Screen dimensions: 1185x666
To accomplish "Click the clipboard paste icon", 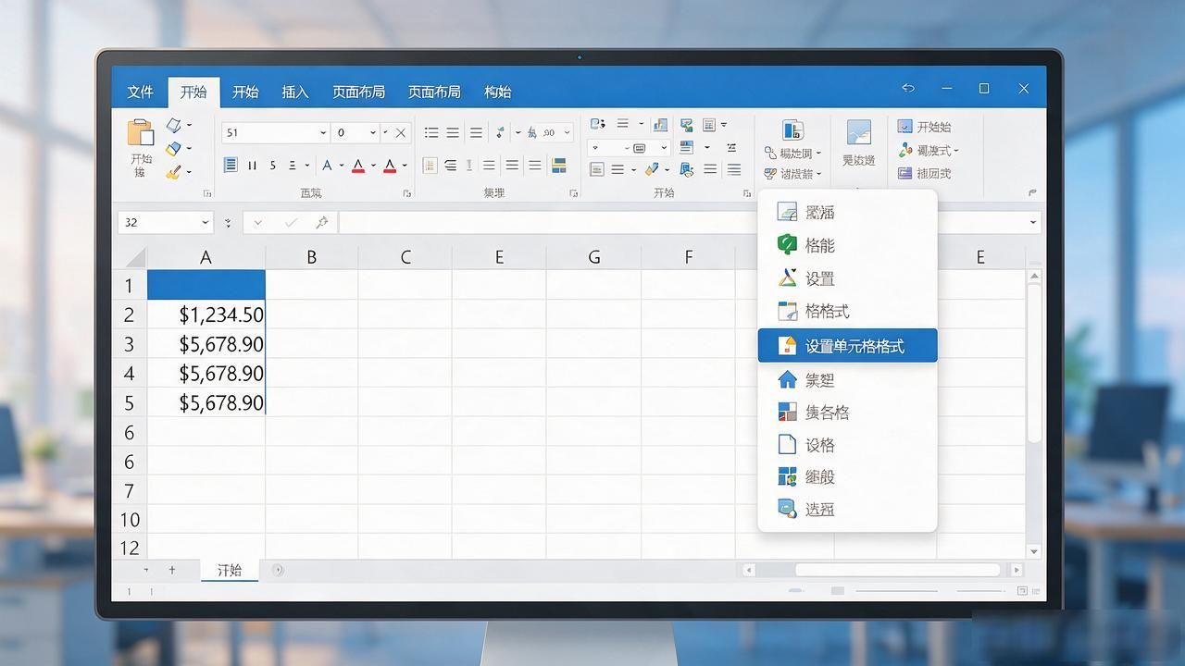I will 141,133.
